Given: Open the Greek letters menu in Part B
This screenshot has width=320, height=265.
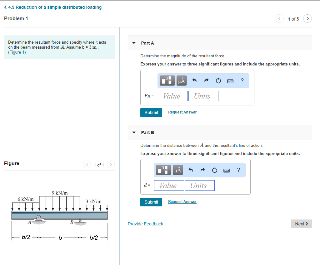Looking at the screenshot, I should (177, 170).
